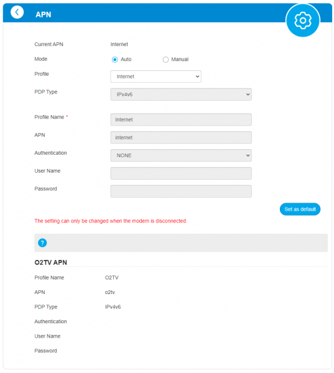
Task: Open the Authentication dropdown set to NONE
Action: pos(181,155)
